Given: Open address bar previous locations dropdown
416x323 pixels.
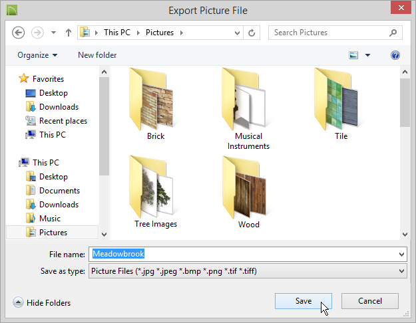Looking at the screenshot, I should (237, 33).
